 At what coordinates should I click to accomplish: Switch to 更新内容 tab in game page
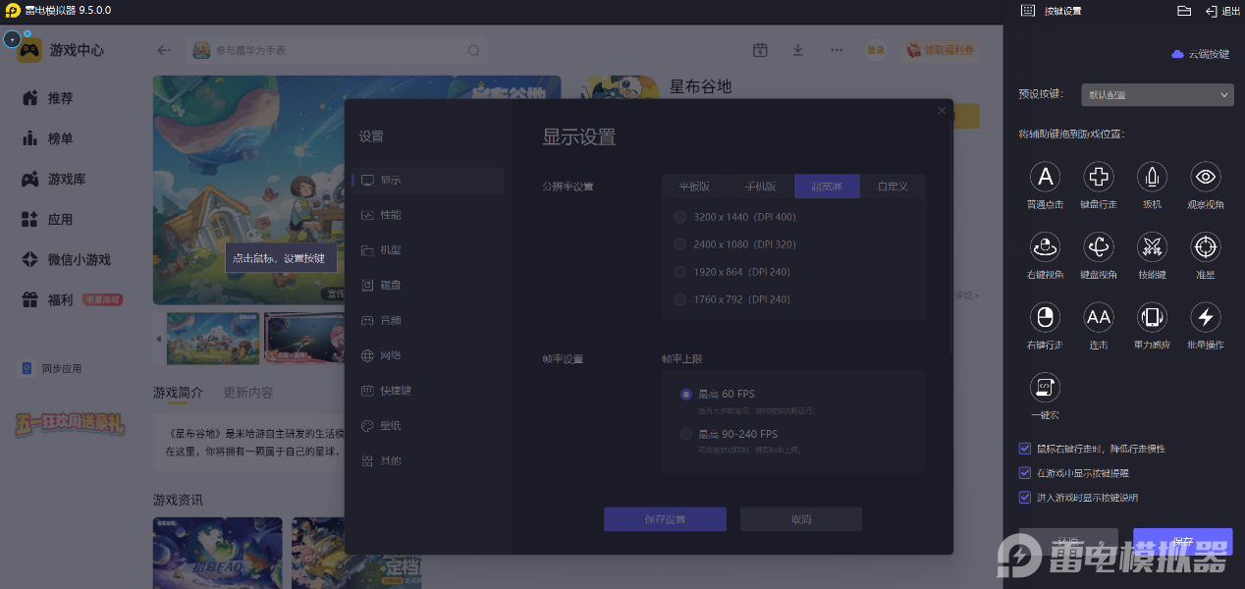click(x=248, y=393)
